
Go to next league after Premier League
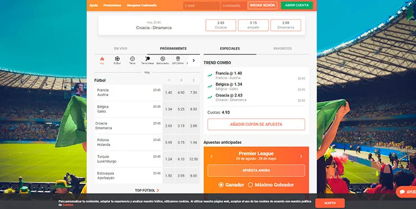tap(301, 157)
